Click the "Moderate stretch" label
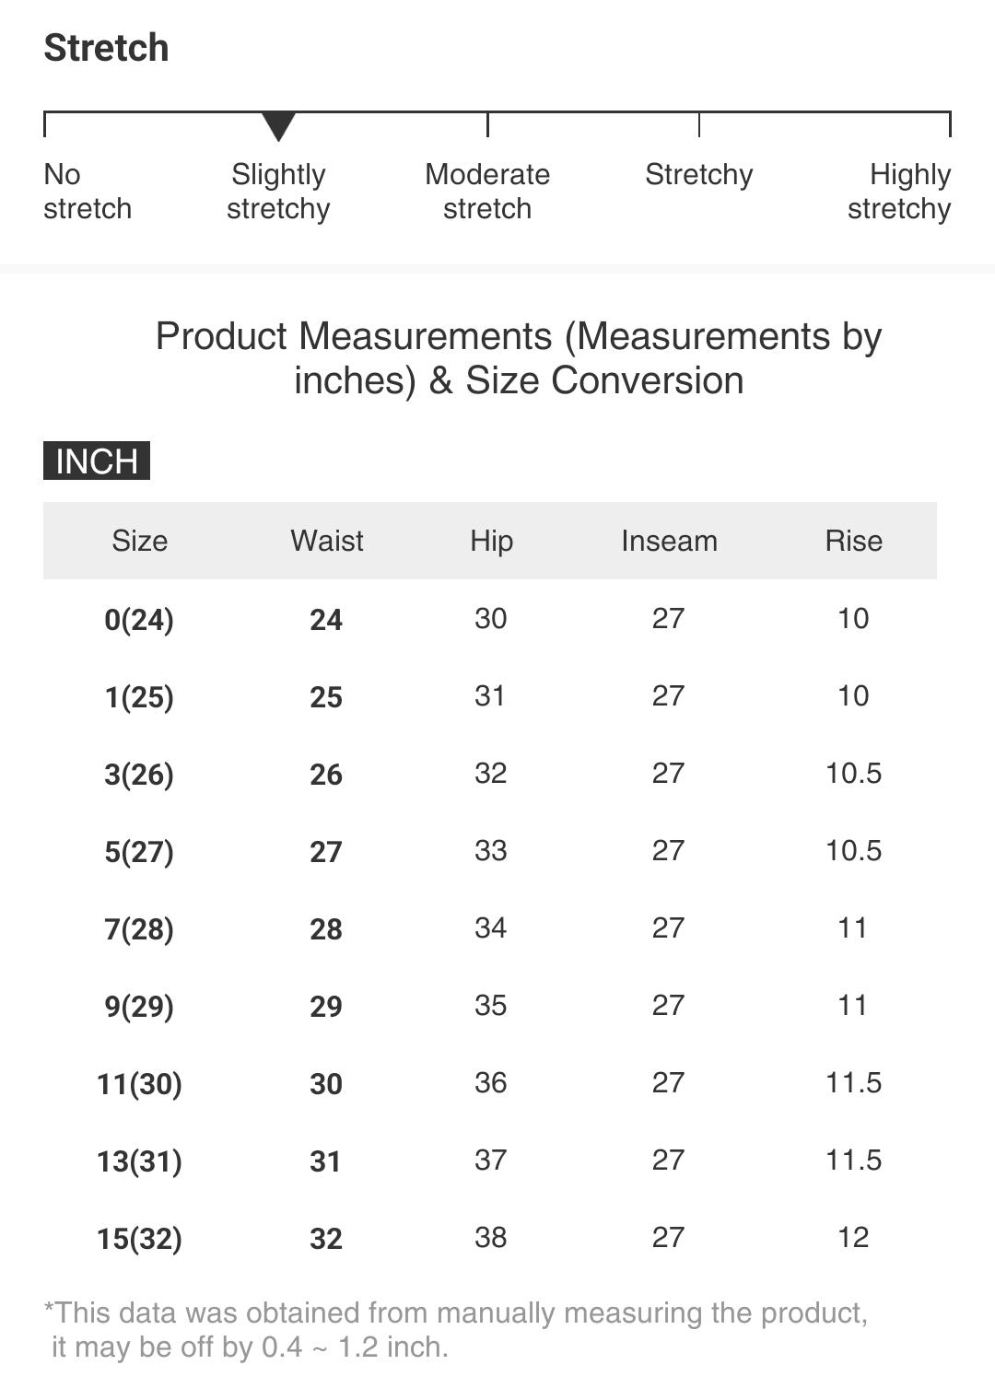 tap(487, 192)
